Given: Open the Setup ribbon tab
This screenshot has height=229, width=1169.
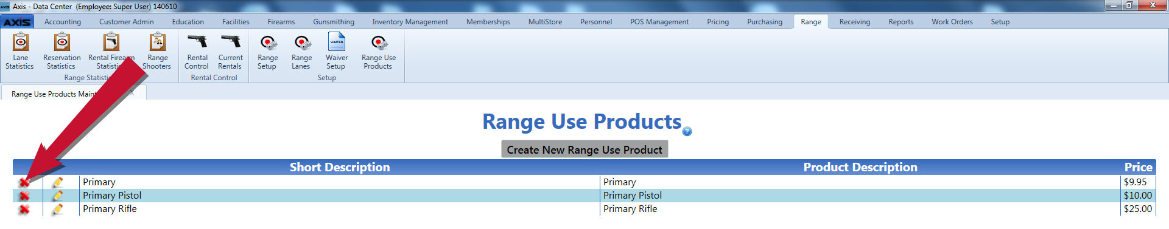Looking at the screenshot, I should coord(1000,22).
